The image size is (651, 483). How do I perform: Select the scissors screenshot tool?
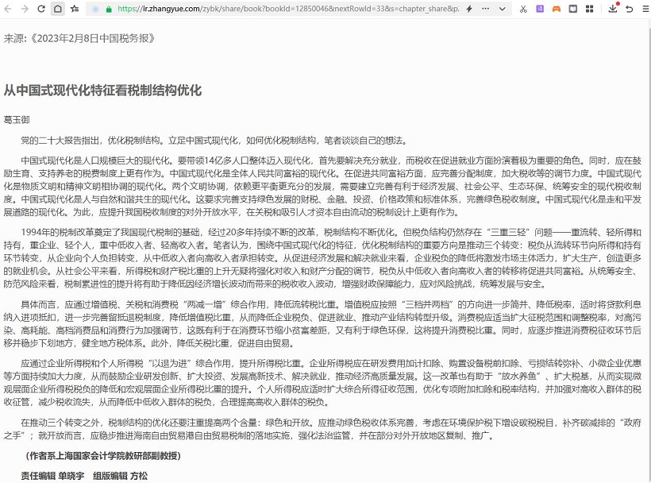click(522, 9)
